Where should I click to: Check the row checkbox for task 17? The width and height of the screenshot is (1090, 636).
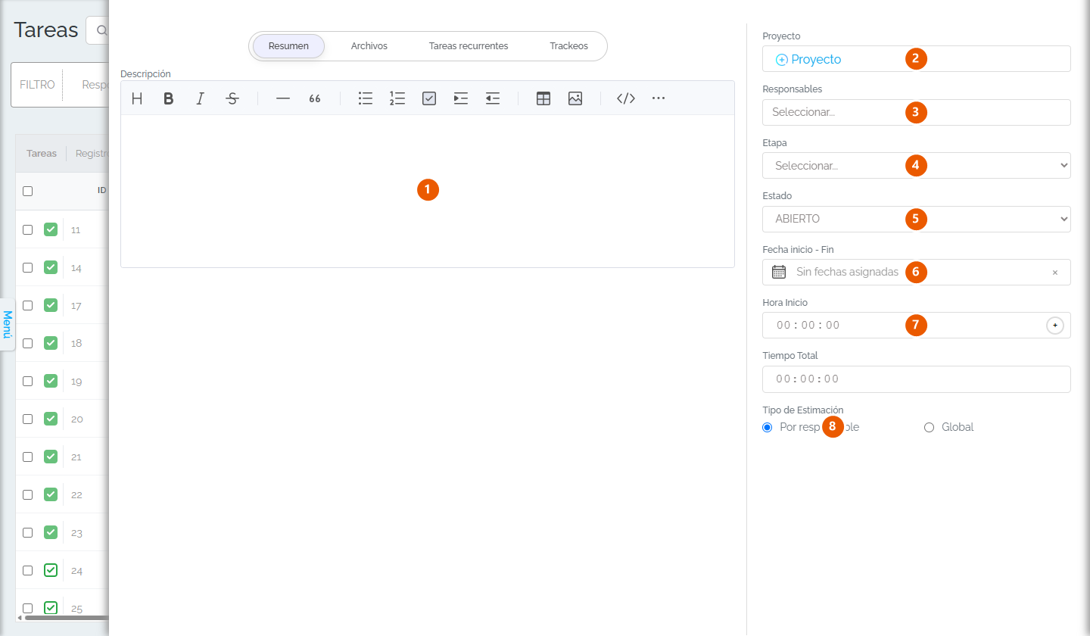pyautogui.click(x=28, y=305)
